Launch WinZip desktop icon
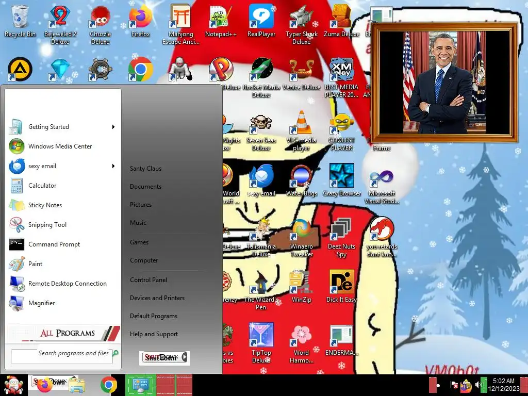 tap(301, 286)
